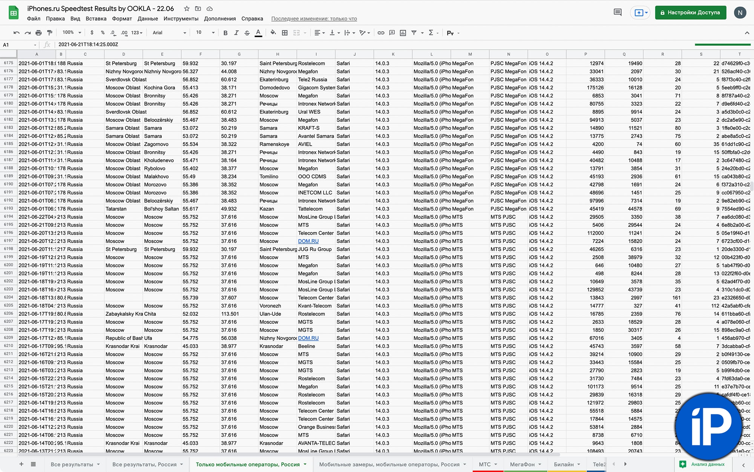This screenshot has width=754, height=472.
Task: Select the column G header
Action: click(x=239, y=54)
